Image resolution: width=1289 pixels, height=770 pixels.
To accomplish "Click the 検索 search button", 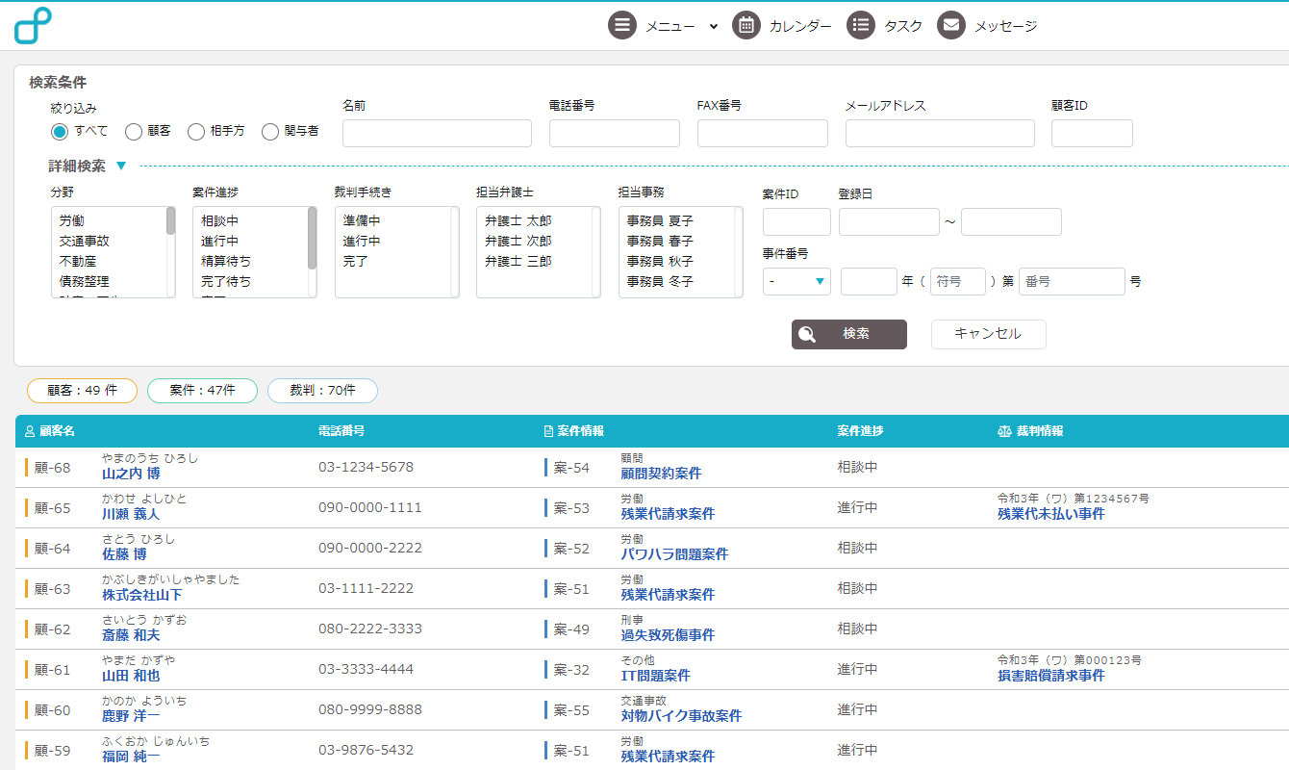I will [x=849, y=334].
